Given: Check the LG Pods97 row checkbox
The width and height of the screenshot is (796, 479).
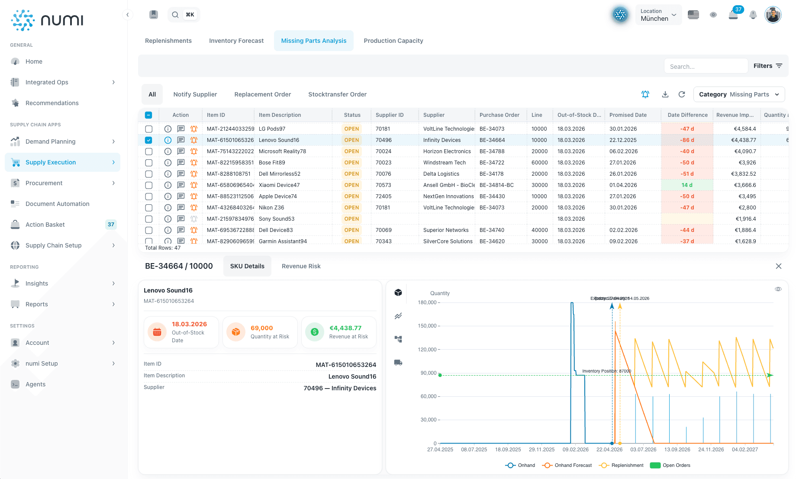Looking at the screenshot, I should click(x=149, y=129).
